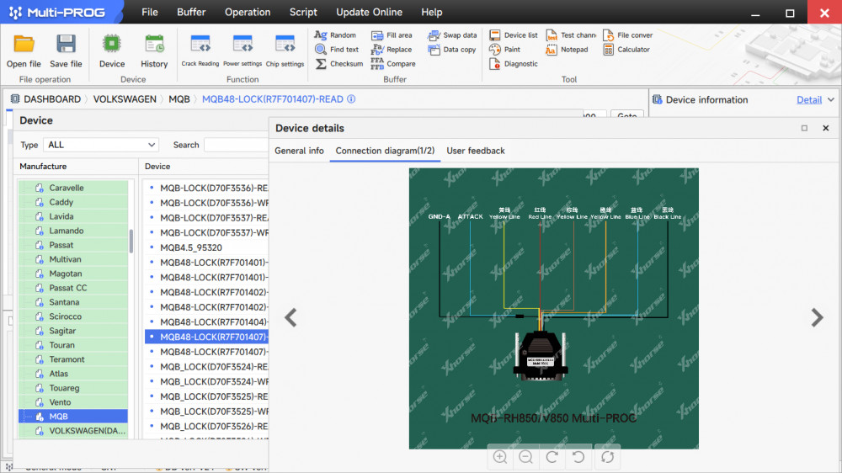The image size is (842, 473).
Task: Launch the Calculator tool
Action: (x=626, y=50)
